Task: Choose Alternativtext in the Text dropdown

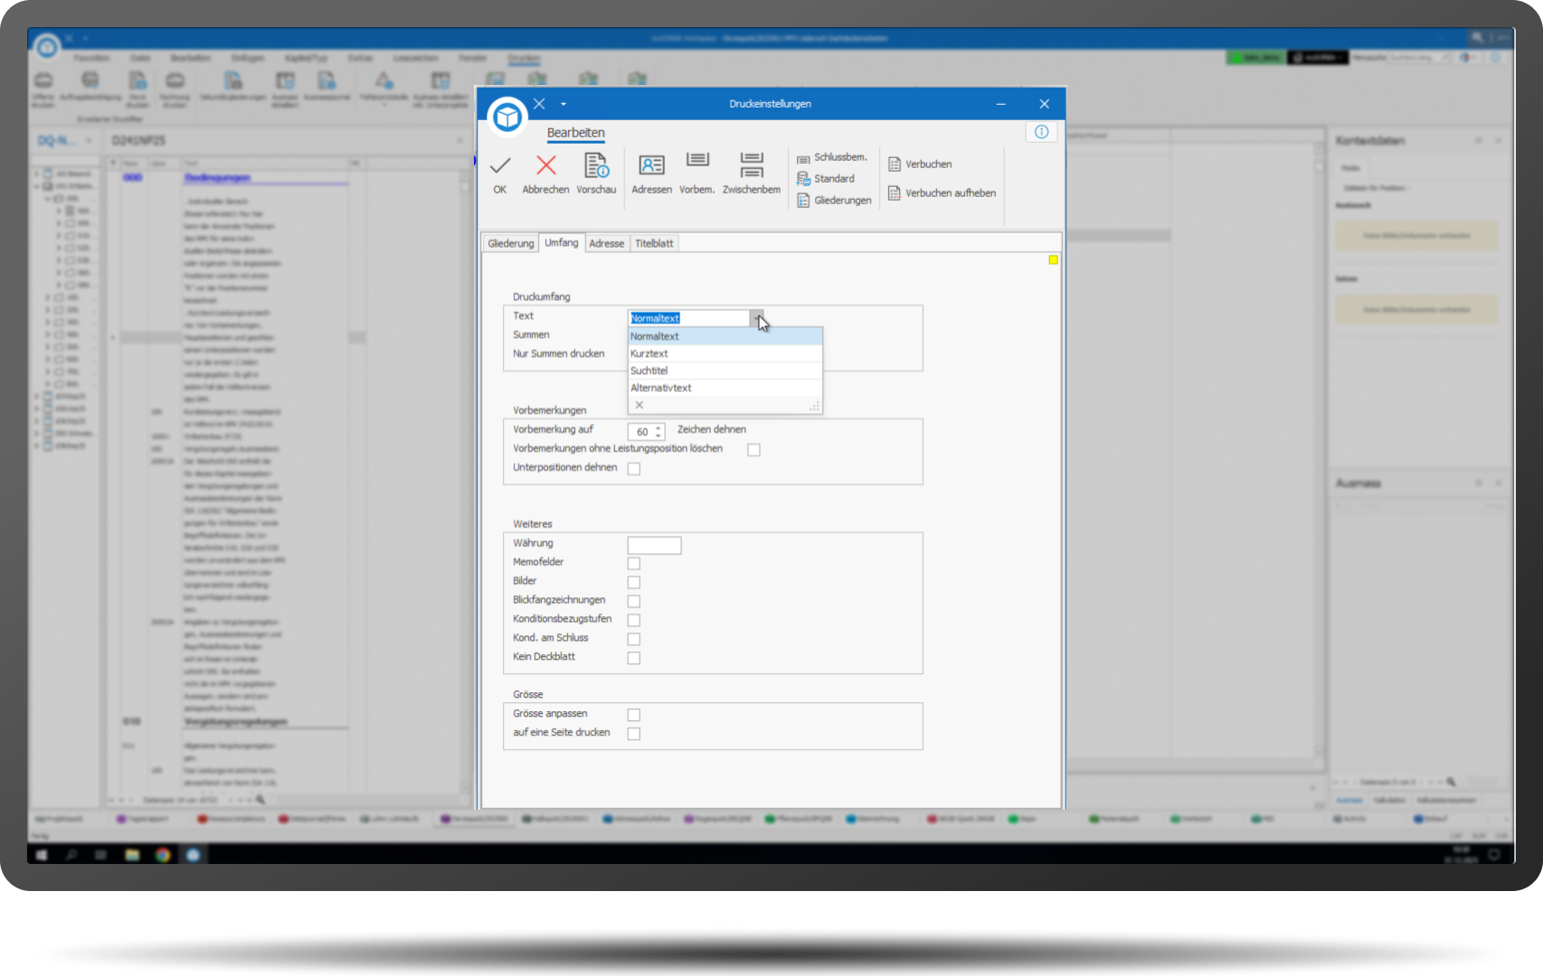Action: click(661, 388)
